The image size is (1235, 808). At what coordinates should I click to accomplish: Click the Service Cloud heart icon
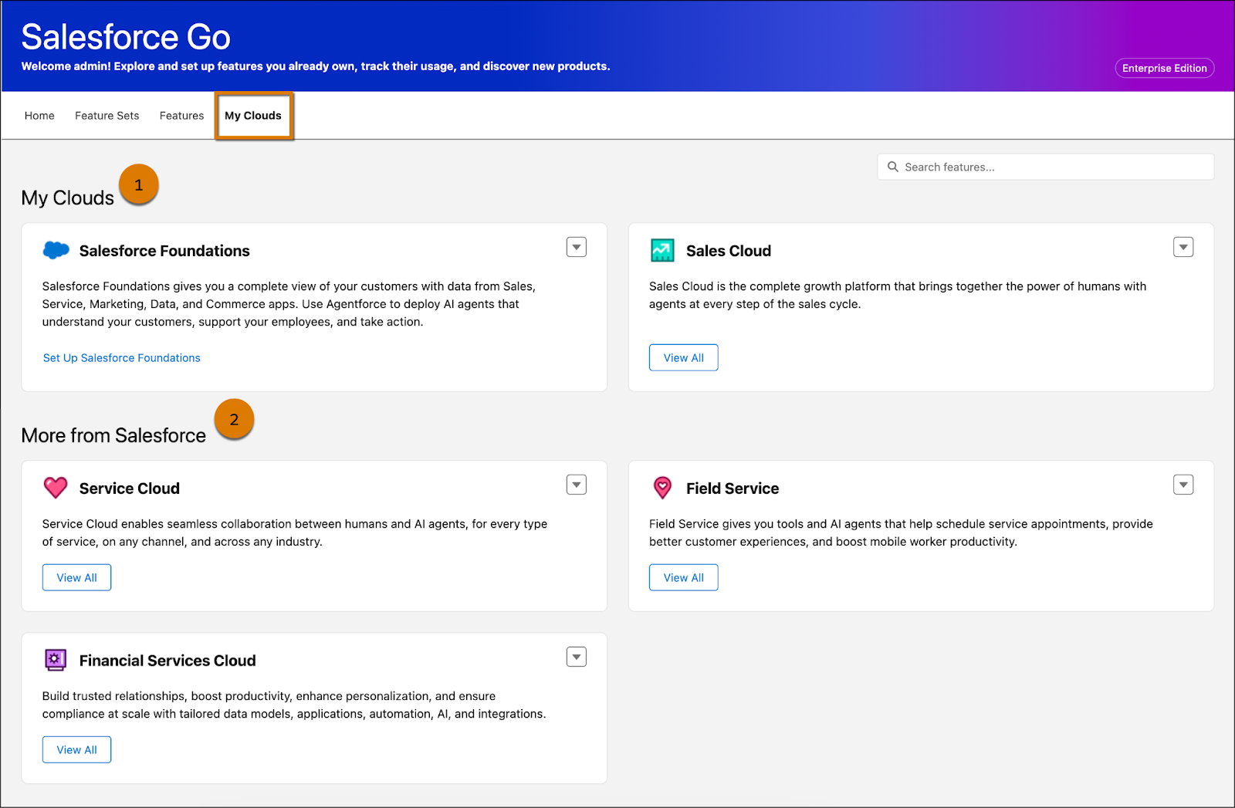56,488
